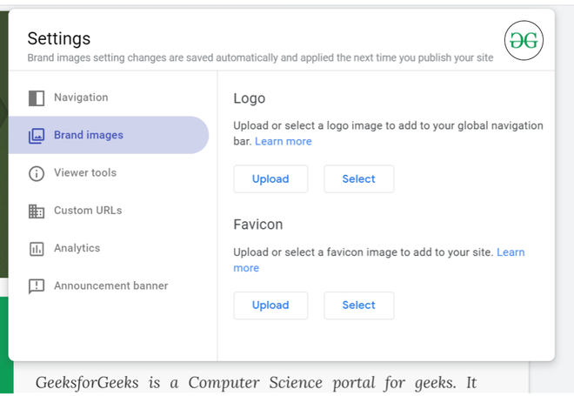Open Learn more link for Logo
This screenshot has height=396, width=574.
coord(284,141)
